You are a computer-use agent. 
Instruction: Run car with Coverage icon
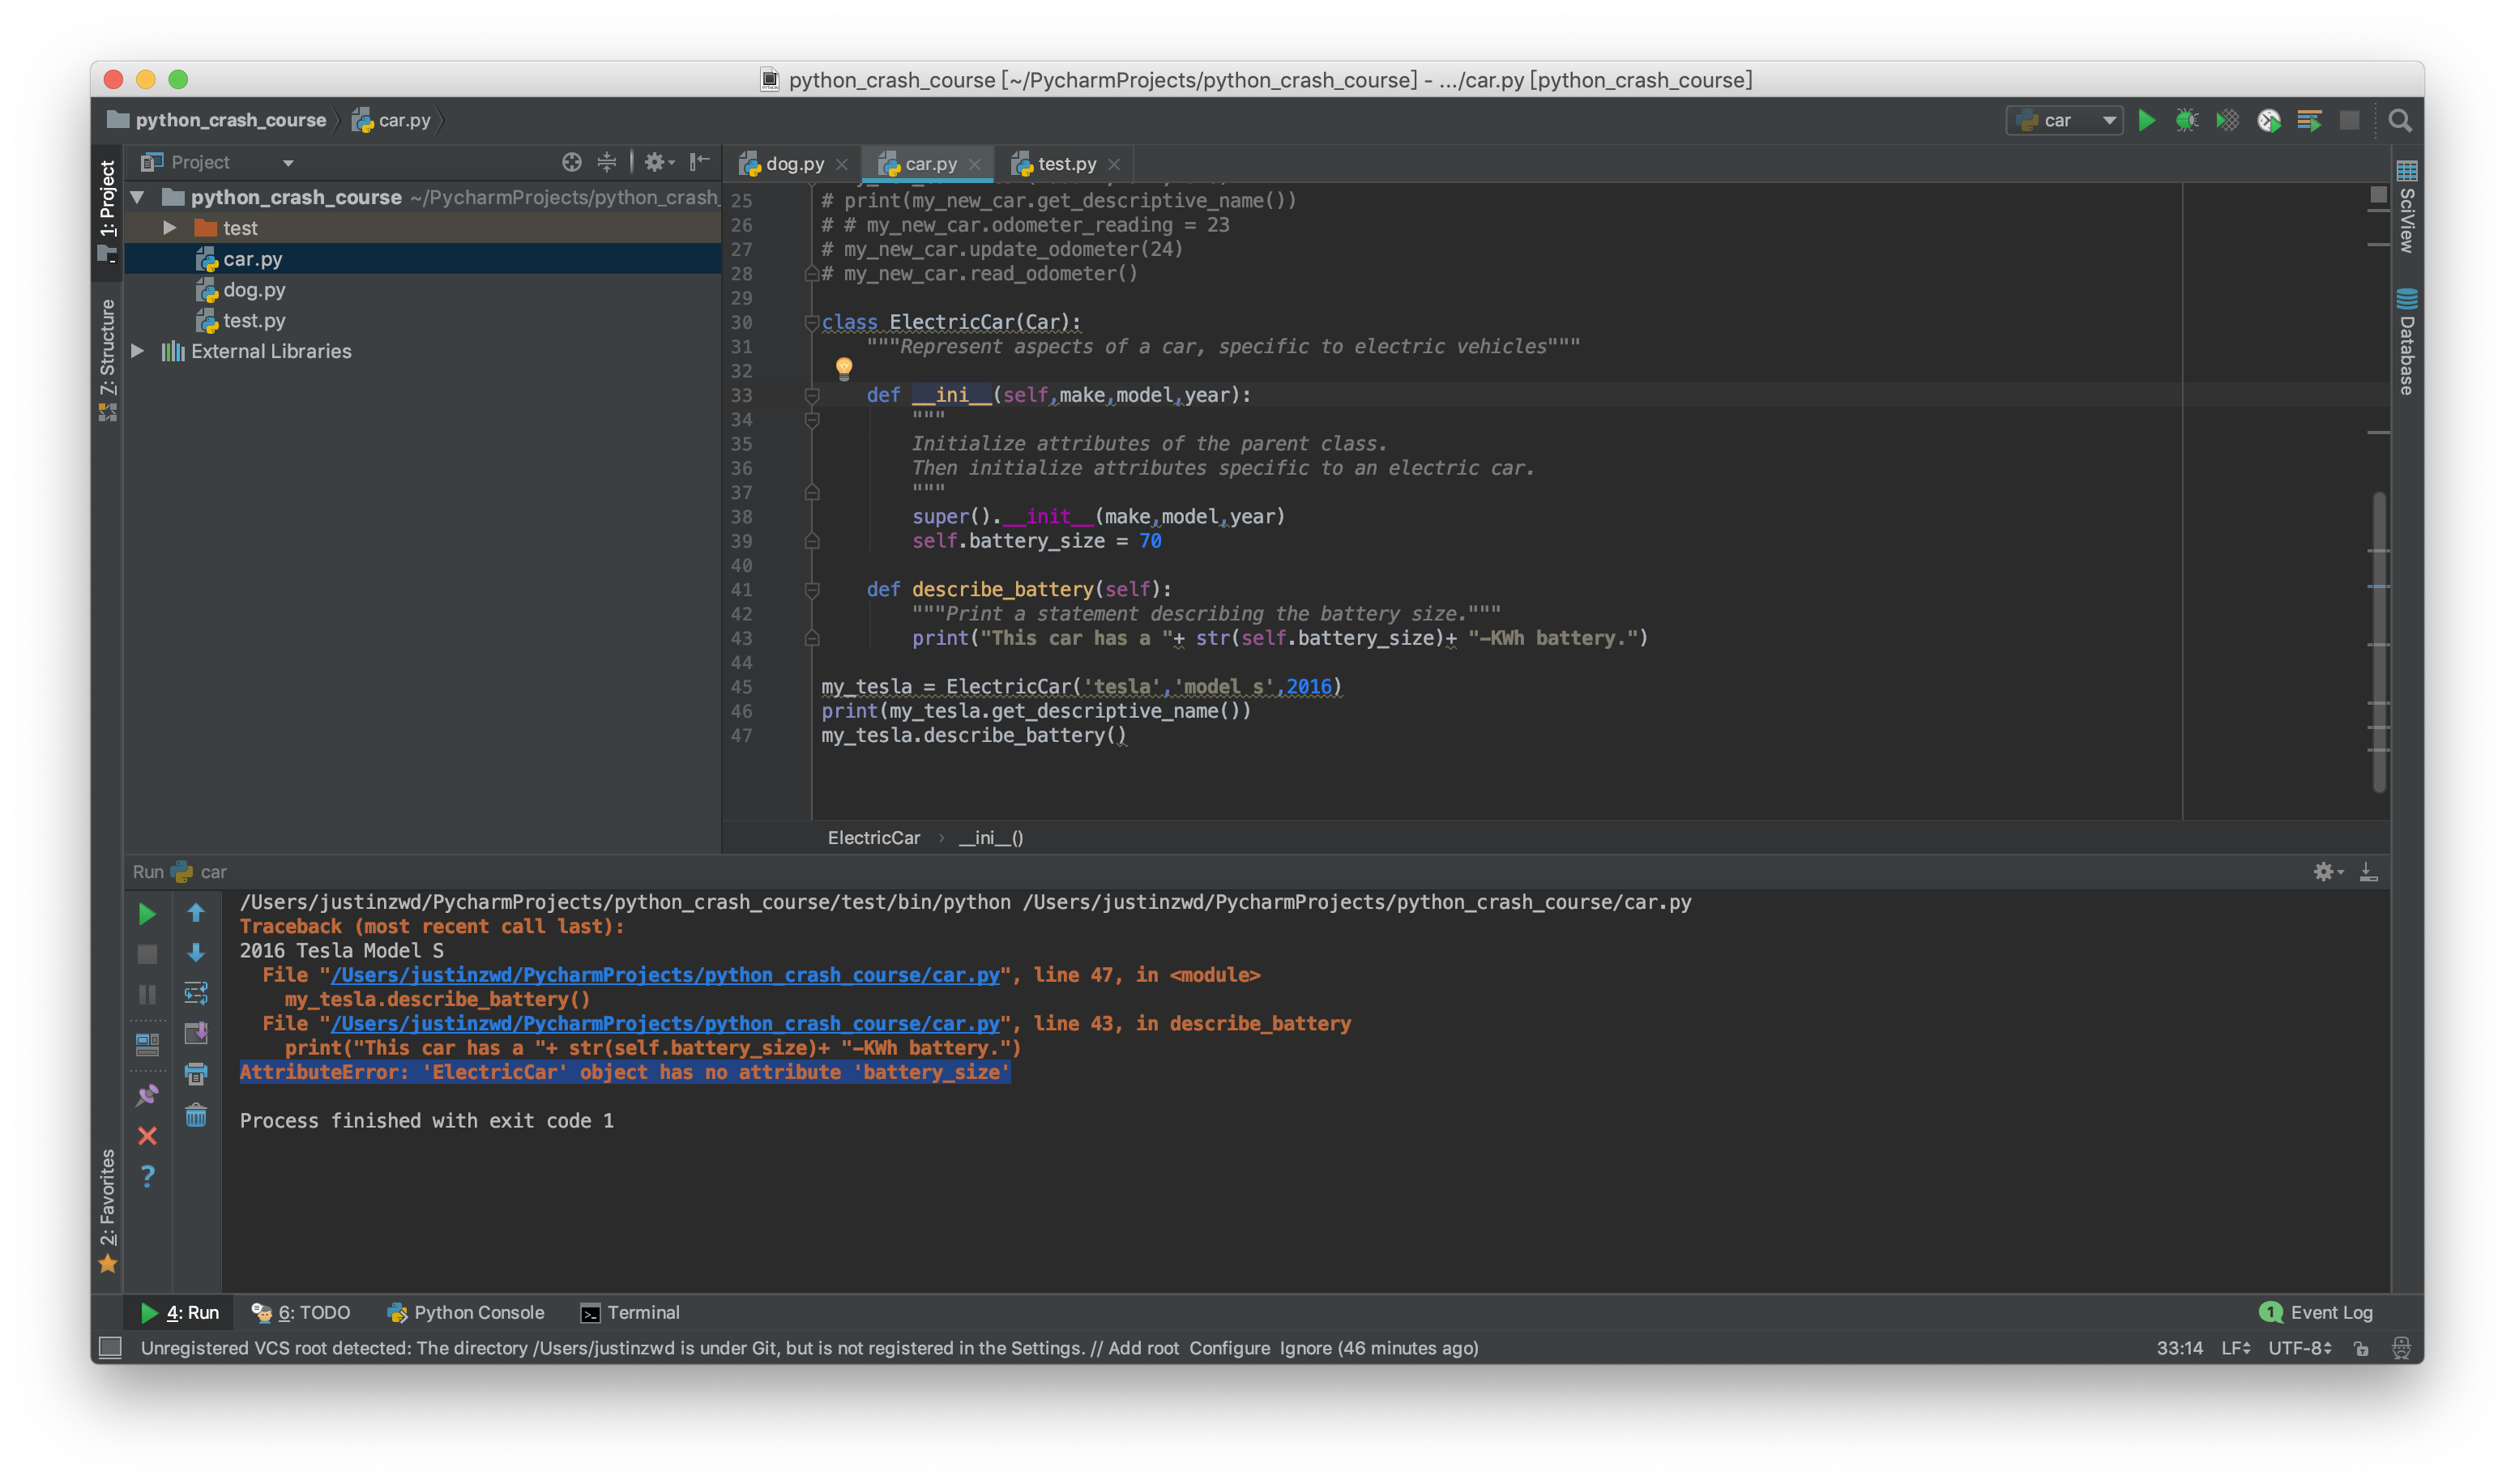2228,121
